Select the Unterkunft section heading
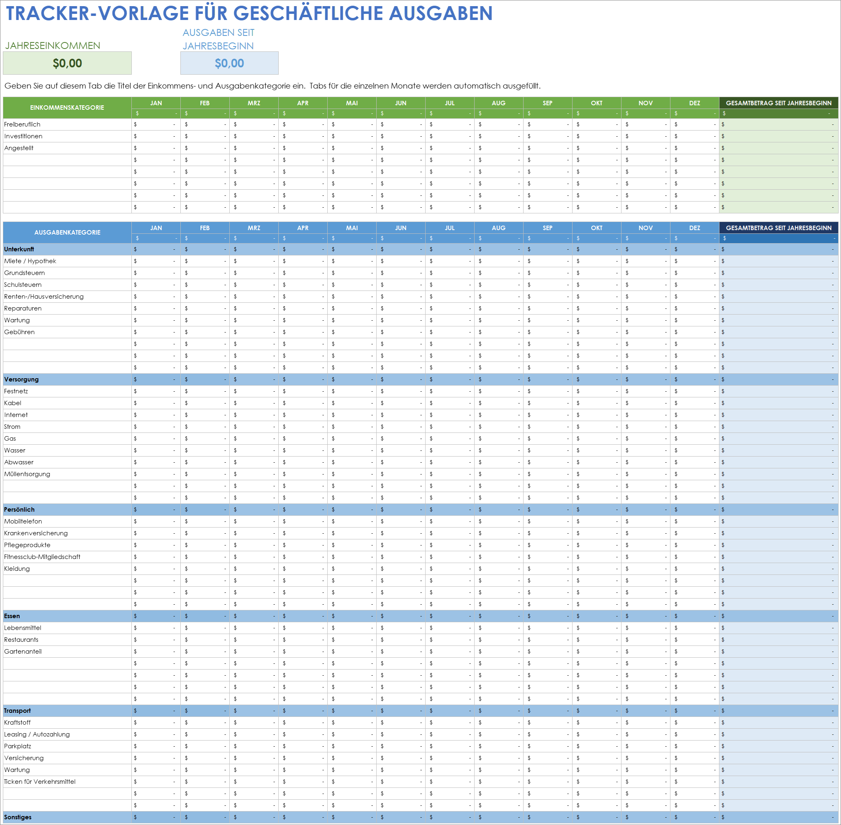This screenshot has width=841, height=825. (x=67, y=249)
